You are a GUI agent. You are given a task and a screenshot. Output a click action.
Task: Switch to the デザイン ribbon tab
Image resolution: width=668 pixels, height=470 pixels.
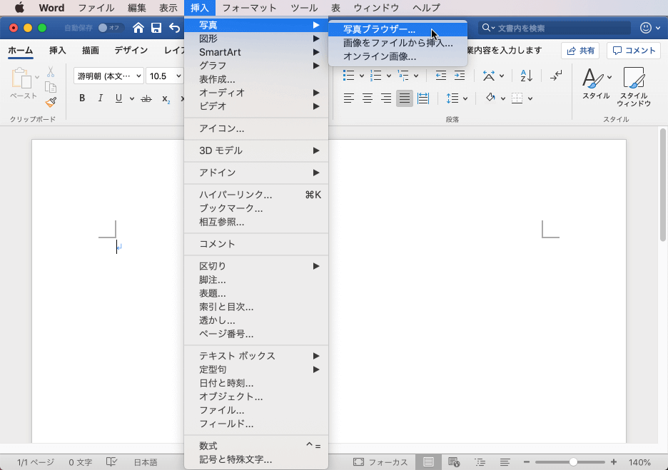click(x=131, y=50)
